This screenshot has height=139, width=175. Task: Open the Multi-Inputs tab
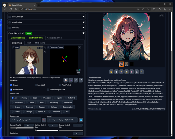(x=40, y=43)
